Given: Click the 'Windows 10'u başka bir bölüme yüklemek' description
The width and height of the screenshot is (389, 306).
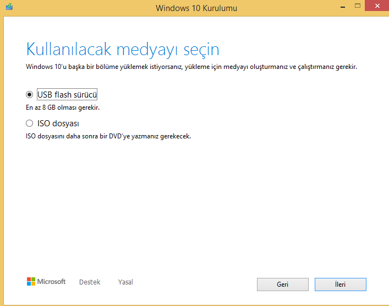Looking at the screenshot, I should 191,67.
